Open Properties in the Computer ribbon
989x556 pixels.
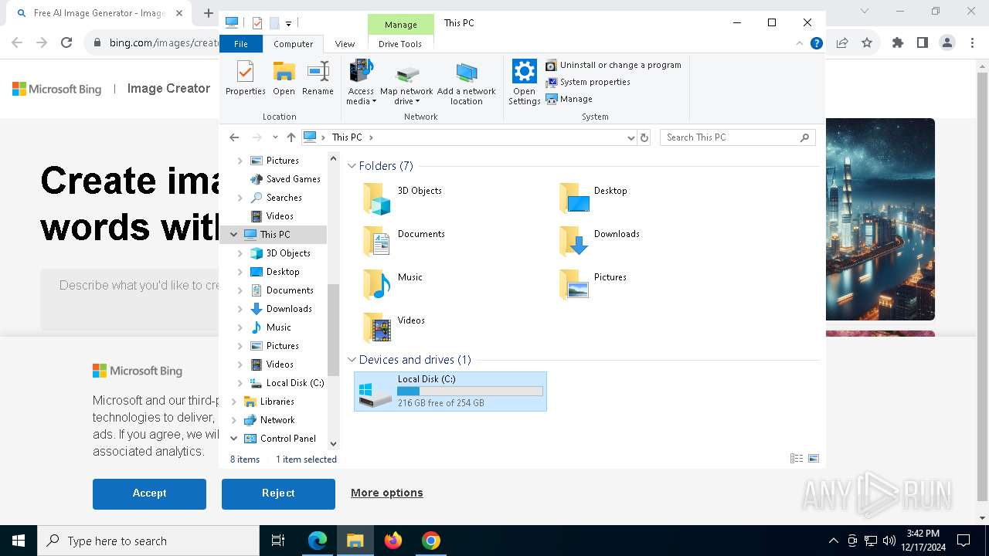(x=245, y=78)
